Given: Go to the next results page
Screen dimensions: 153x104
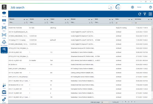Looking at the screenshot, I should (135, 102).
